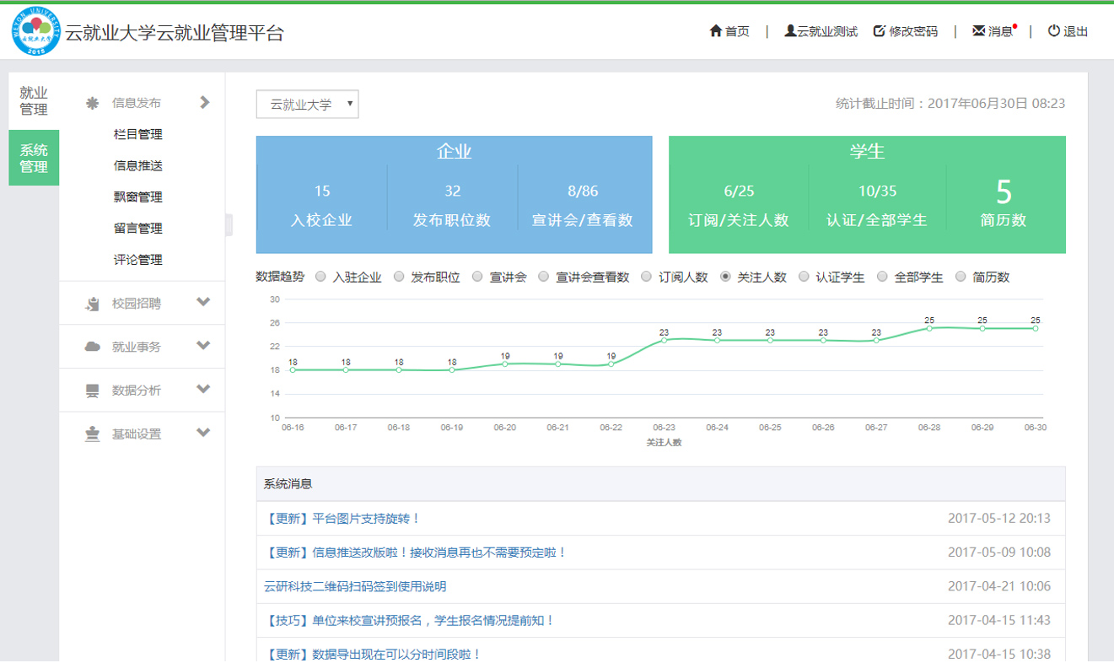1114x663 pixels.
Task: Click the home icon next to 首页
Action: click(x=715, y=31)
